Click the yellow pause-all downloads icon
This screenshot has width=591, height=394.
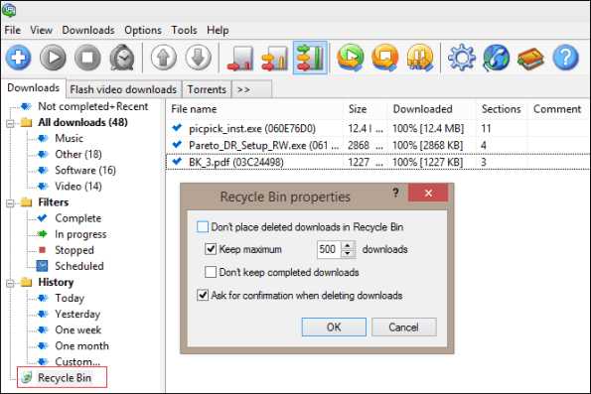tap(420, 58)
